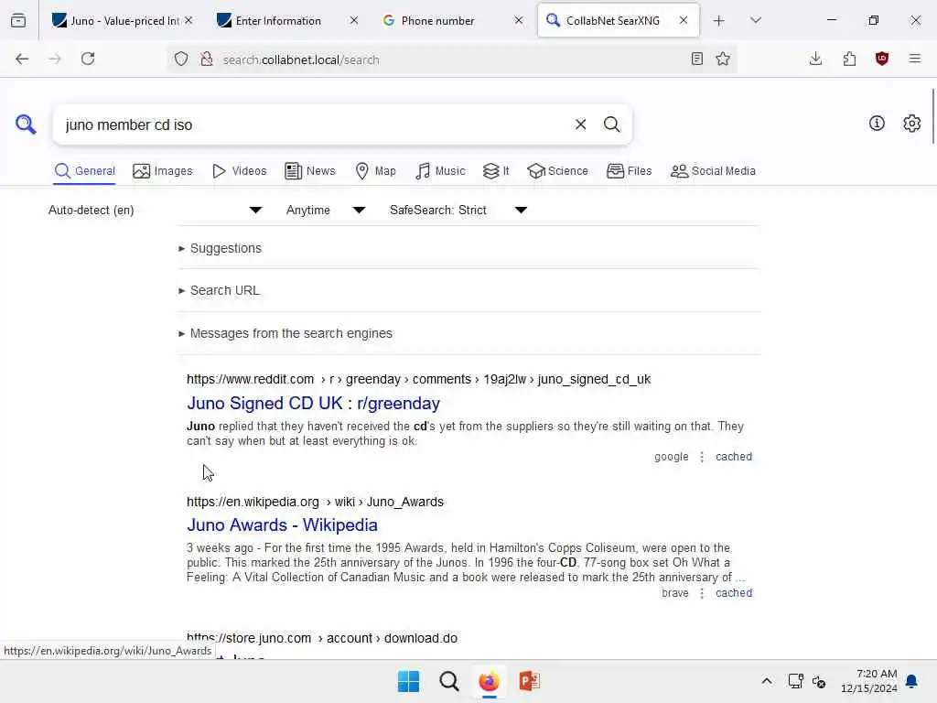Select General search category

84,171
